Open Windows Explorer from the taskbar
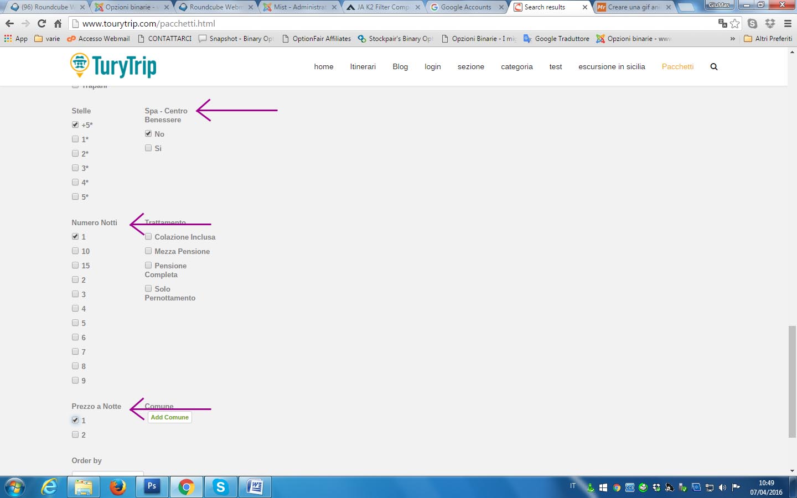 [84, 487]
